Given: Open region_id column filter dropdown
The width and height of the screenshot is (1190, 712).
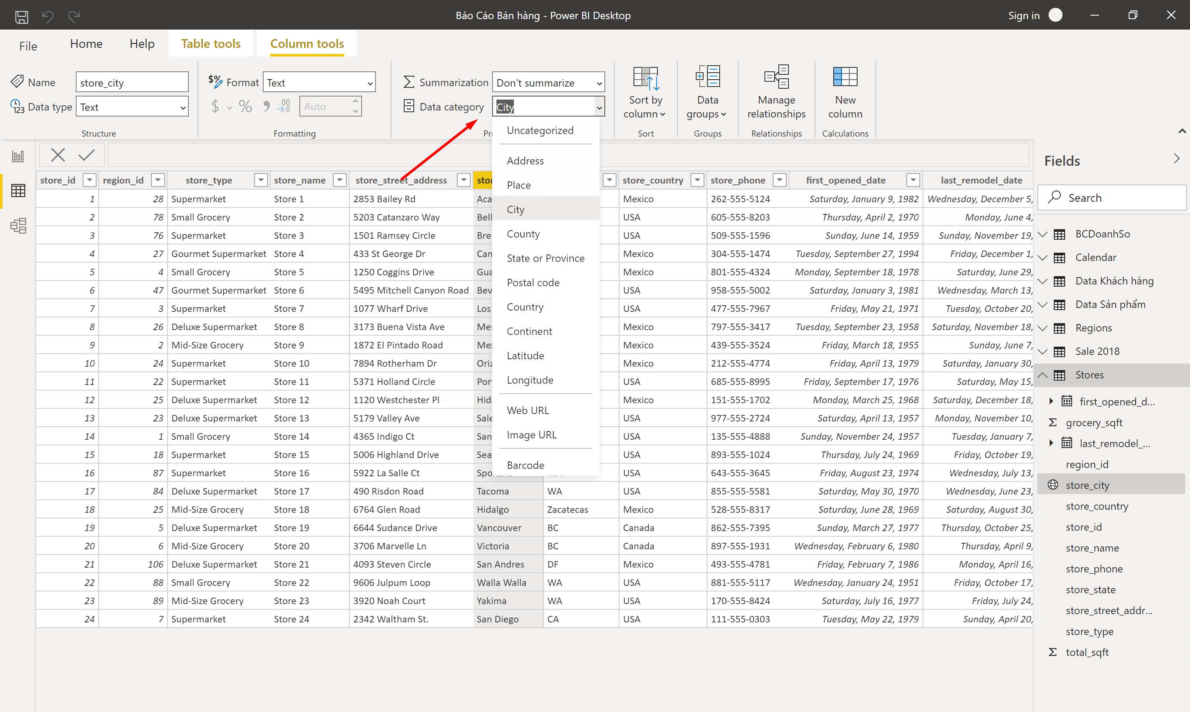Looking at the screenshot, I should [158, 181].
